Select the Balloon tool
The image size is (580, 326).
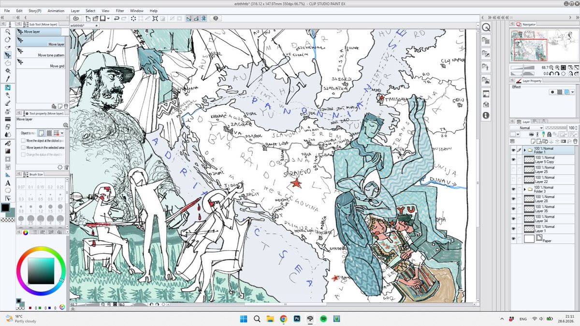tap(8, 191)
